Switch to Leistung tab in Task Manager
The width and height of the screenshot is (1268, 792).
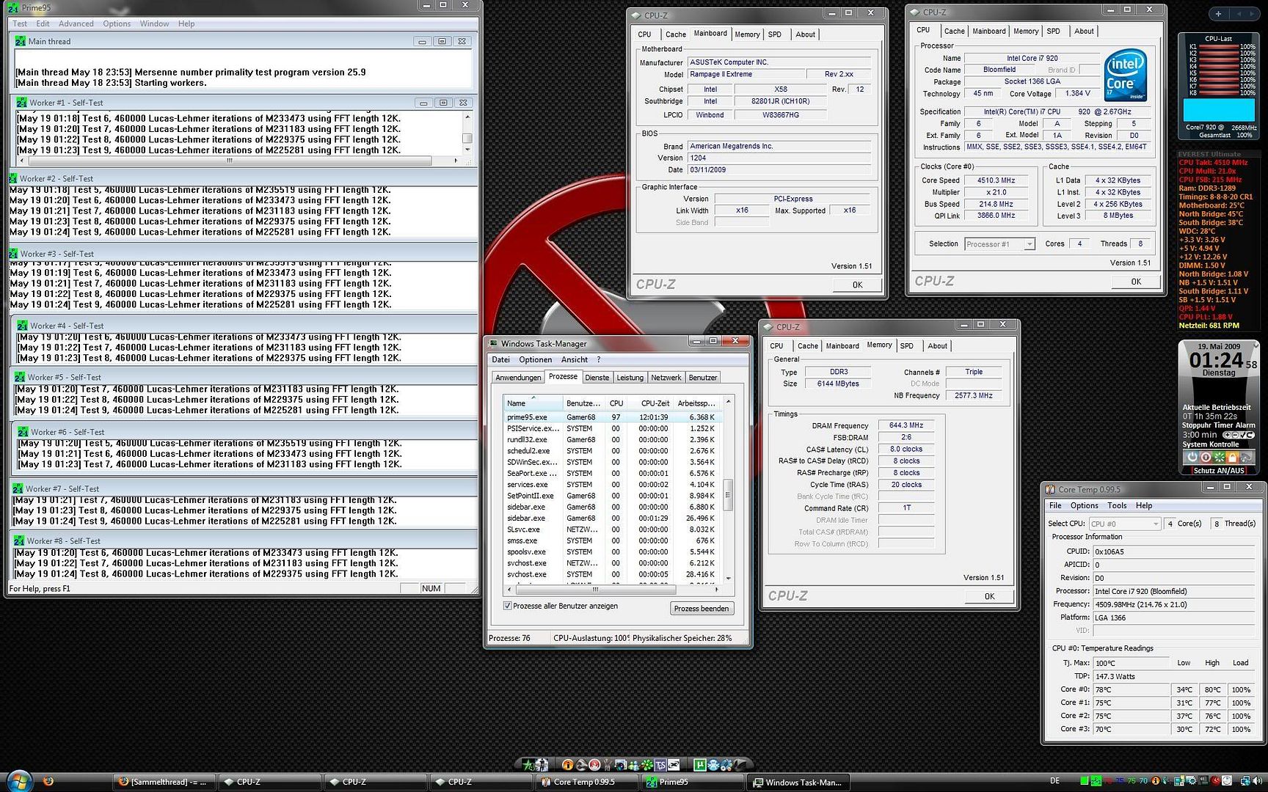coord(630,378)
